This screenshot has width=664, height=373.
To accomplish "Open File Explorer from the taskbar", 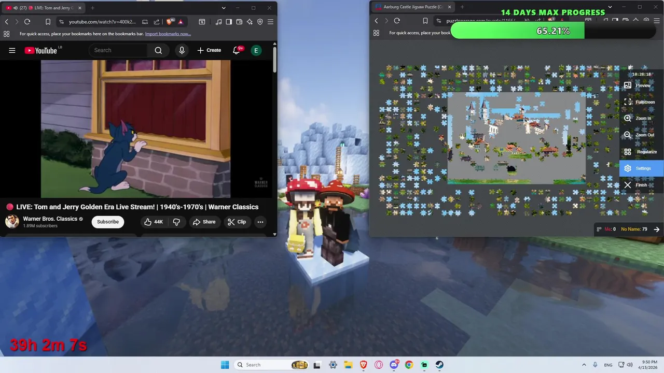I will [348, 365].
